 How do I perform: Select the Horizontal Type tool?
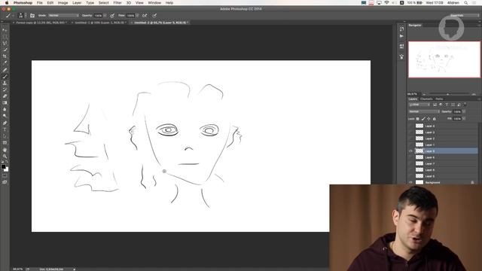tap(5, 129)
